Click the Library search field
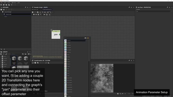Screen dimensions: 173x97 17,54
